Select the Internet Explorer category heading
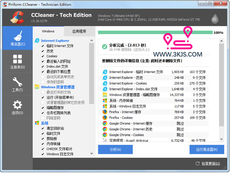230x173 pixels. [x=55, y=41]
